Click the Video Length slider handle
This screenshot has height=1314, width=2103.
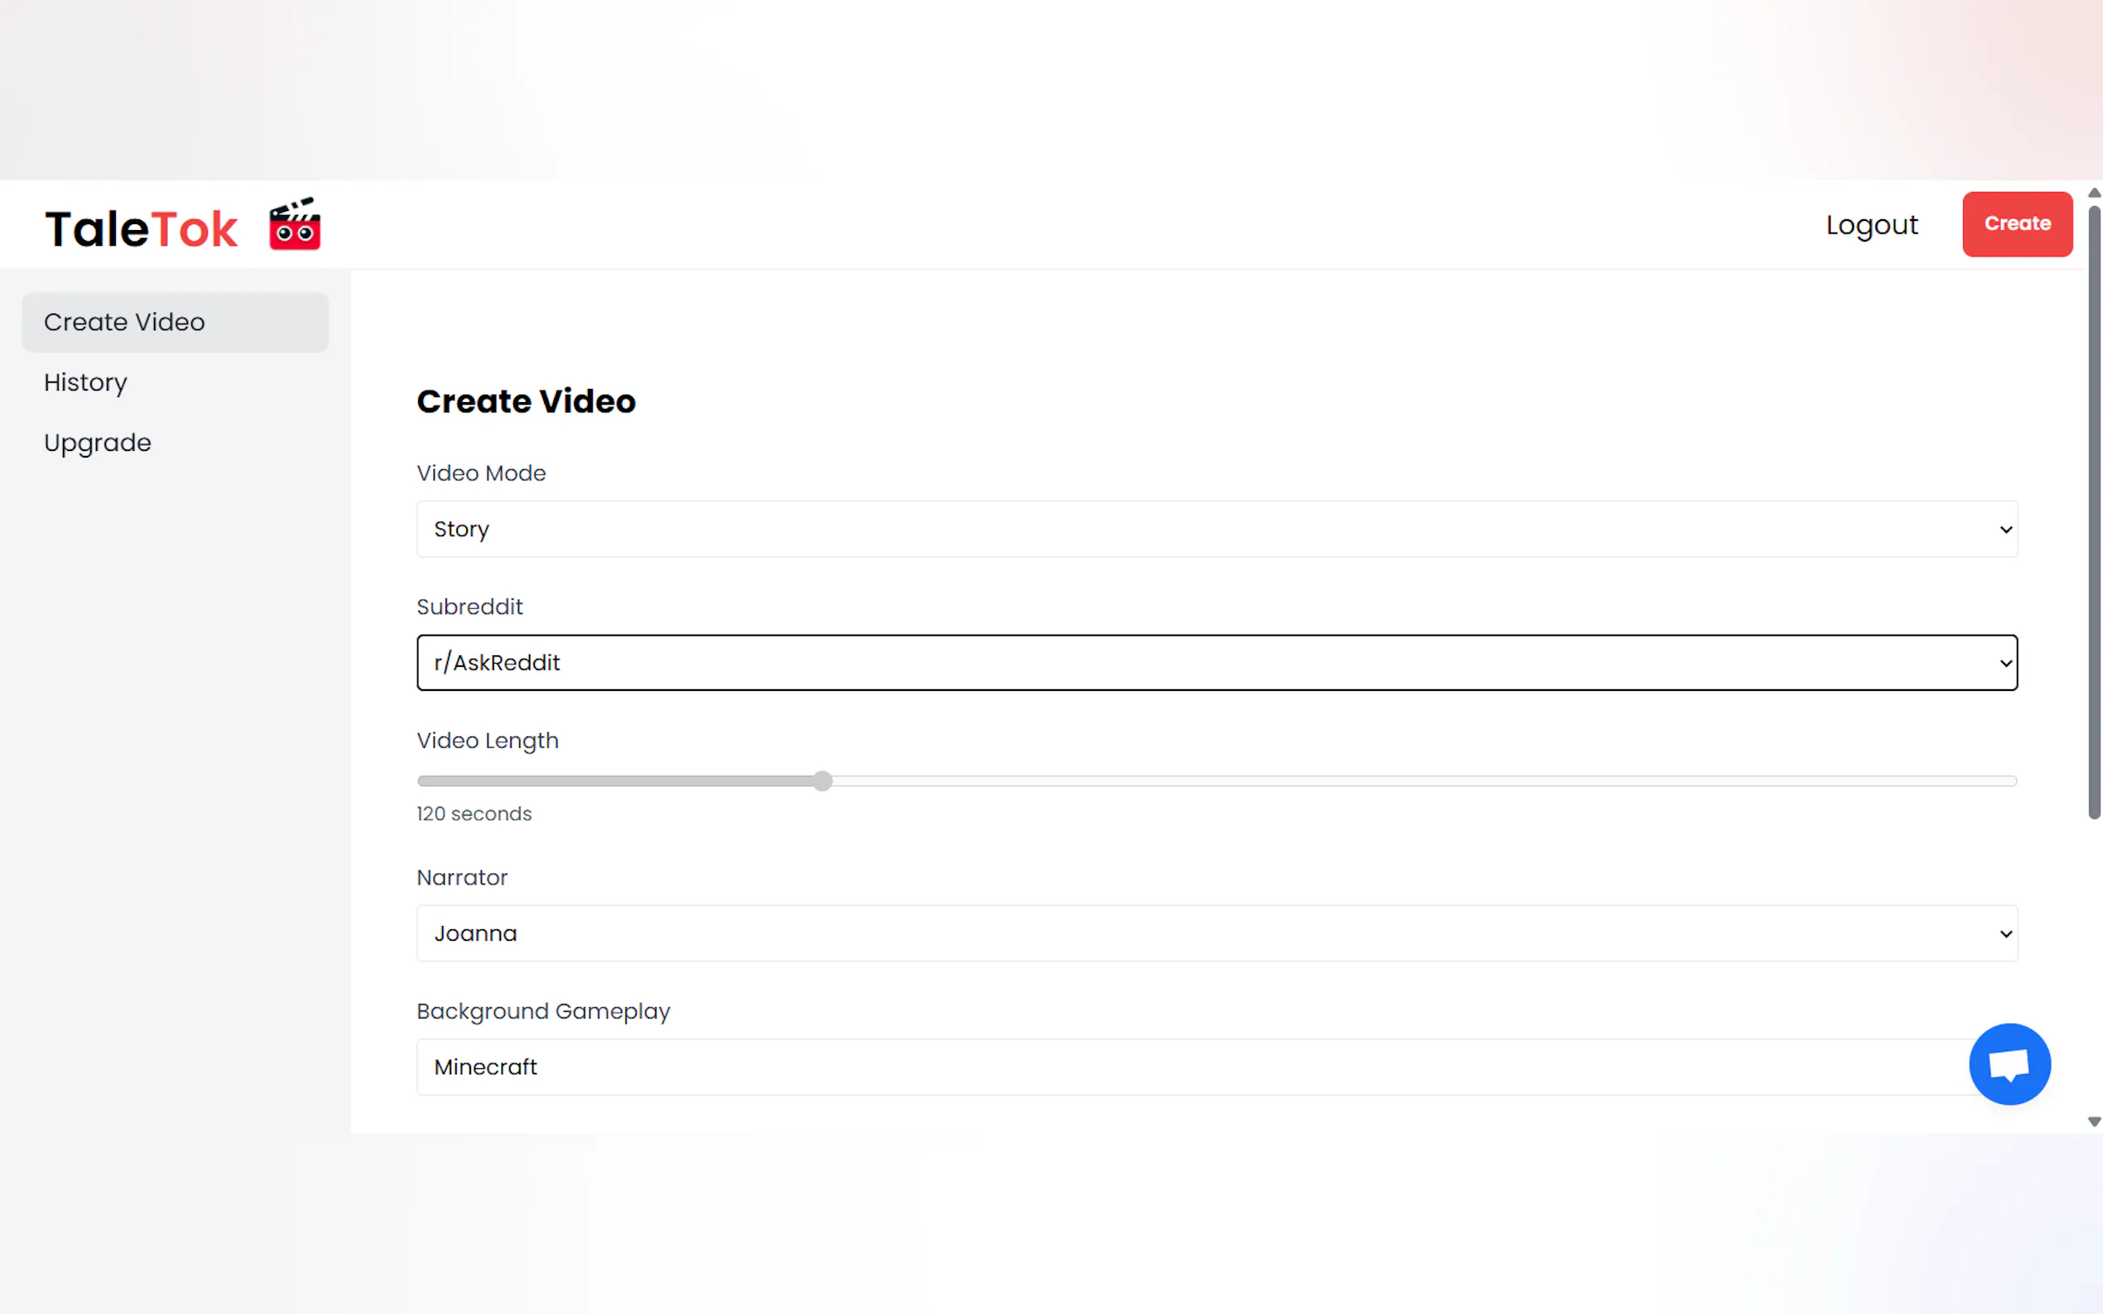(822, 781)
